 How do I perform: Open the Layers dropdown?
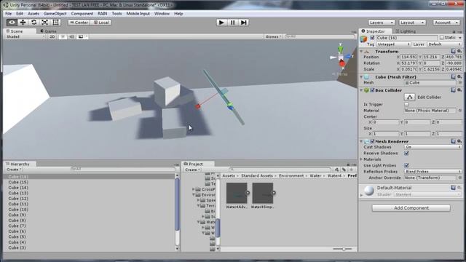pyautogui.click(x=382, y=23)
